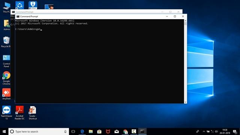The width and height of the screenshot is (240, 135).
Task: Open the Recycle Bin desktop icon
Action: point(6,42)
